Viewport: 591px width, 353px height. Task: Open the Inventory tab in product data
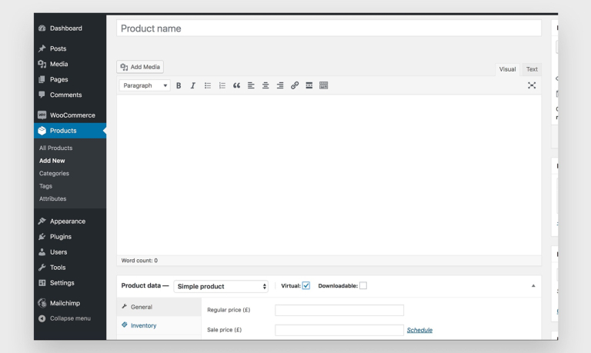143,325
